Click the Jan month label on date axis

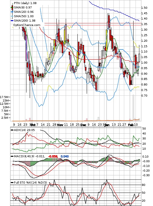[107, 125]
